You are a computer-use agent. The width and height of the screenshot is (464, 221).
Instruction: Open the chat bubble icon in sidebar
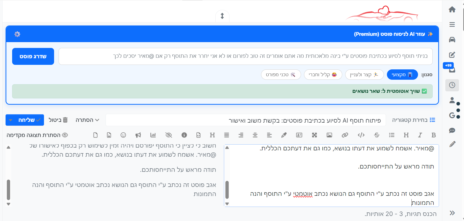click(x=452, y=130)
